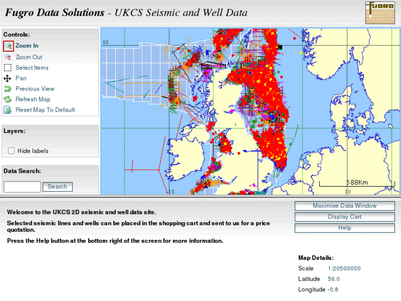Click the Hide labels label text

(x=33, y=151)
